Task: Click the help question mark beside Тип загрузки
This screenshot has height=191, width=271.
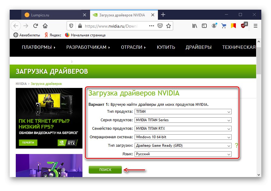Action: click(236, 145)
